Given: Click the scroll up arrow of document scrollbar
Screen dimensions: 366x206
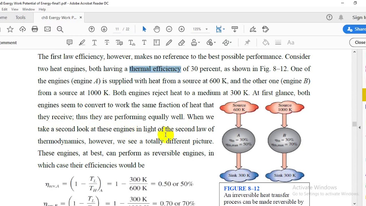Looking at the screenshot, I should tap(355, 52).
